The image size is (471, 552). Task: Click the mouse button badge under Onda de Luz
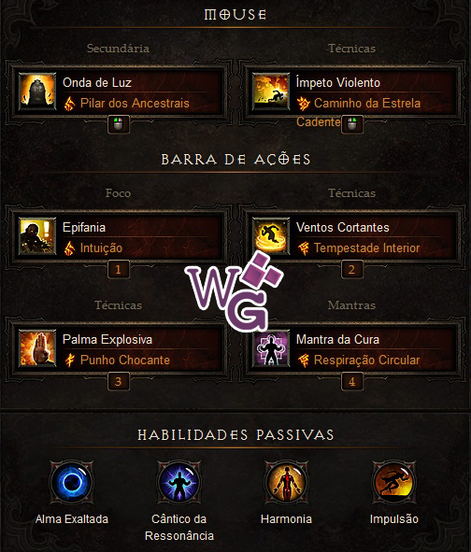click(x=119, y=124)
